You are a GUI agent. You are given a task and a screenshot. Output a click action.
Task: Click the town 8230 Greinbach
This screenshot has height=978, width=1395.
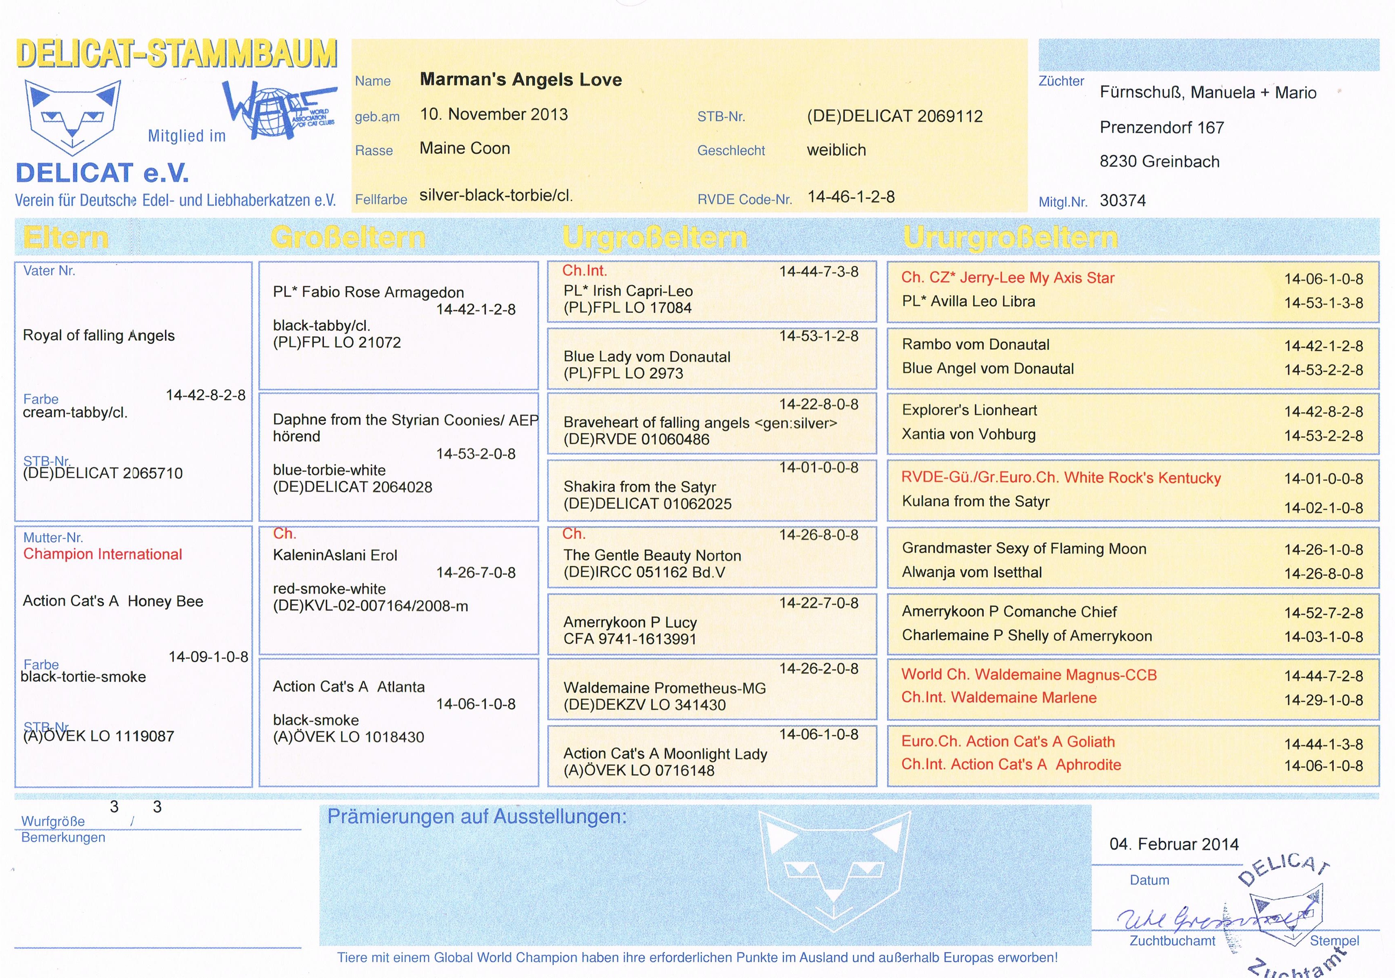(x=1160, y=162)
